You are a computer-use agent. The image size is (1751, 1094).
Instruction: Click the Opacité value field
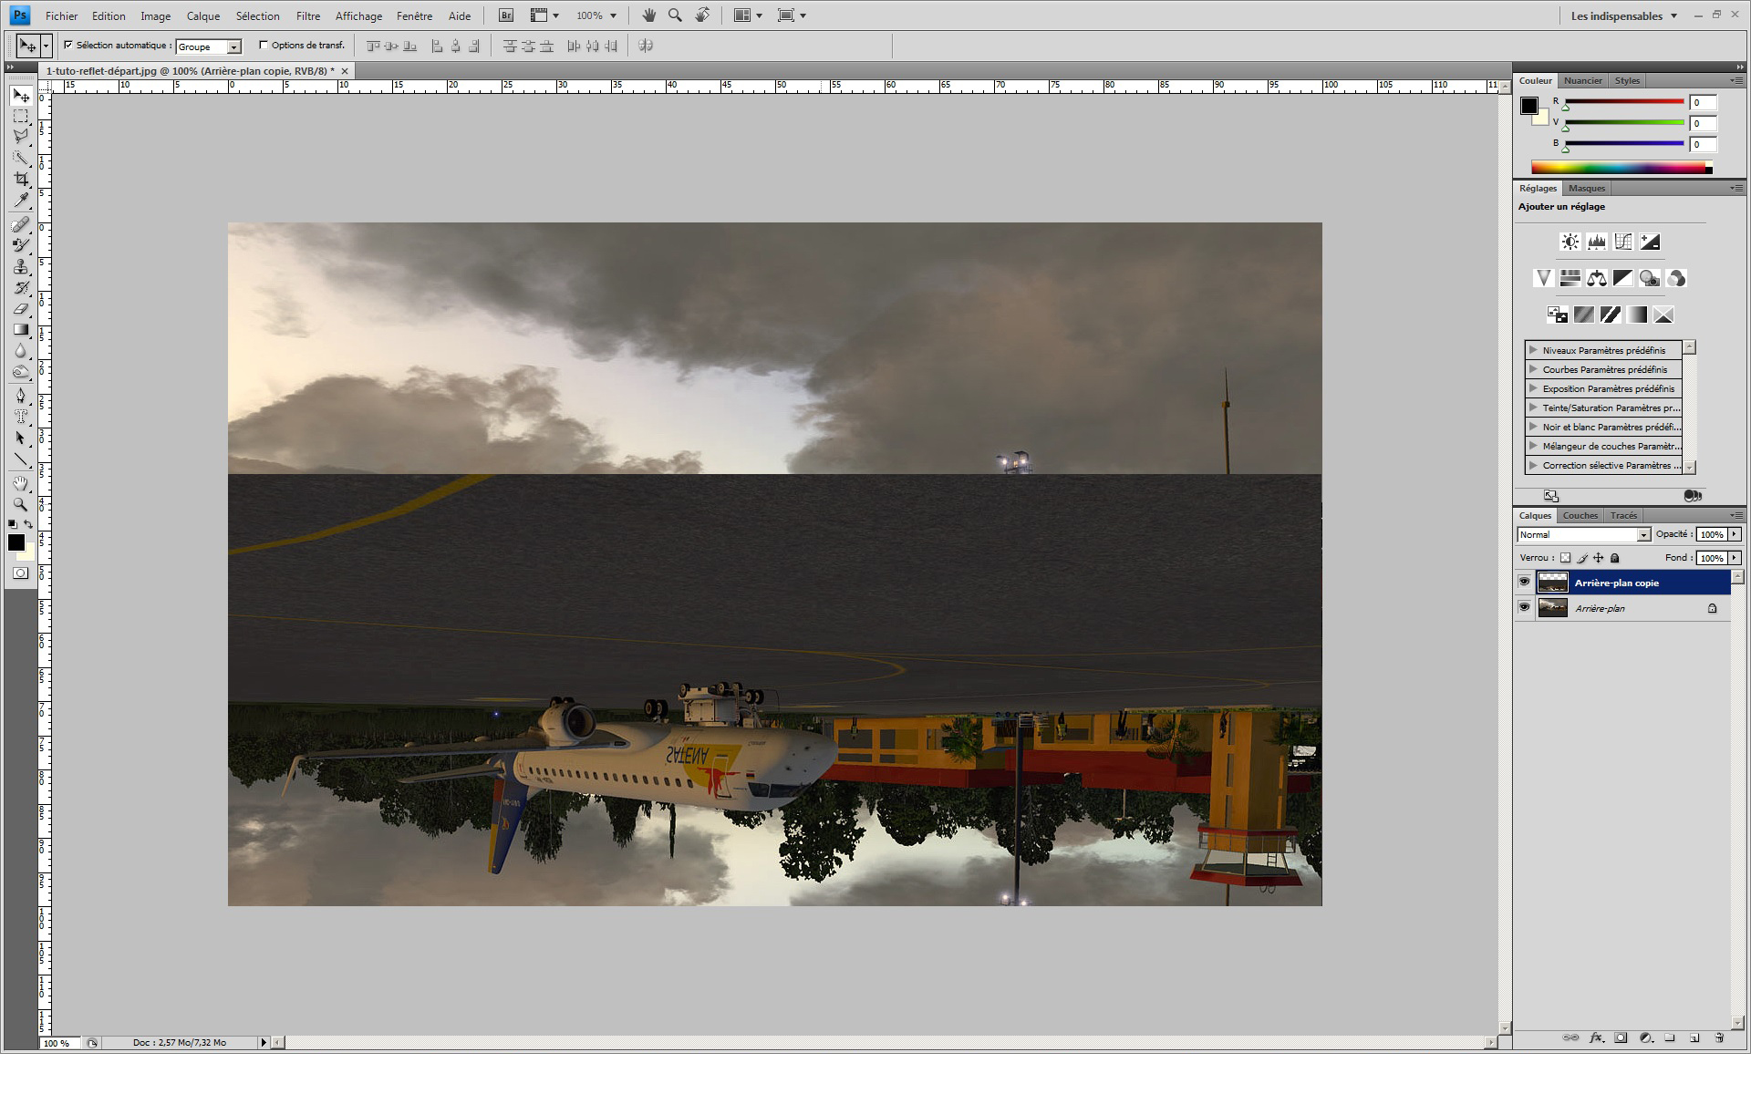pos(1711,535)
